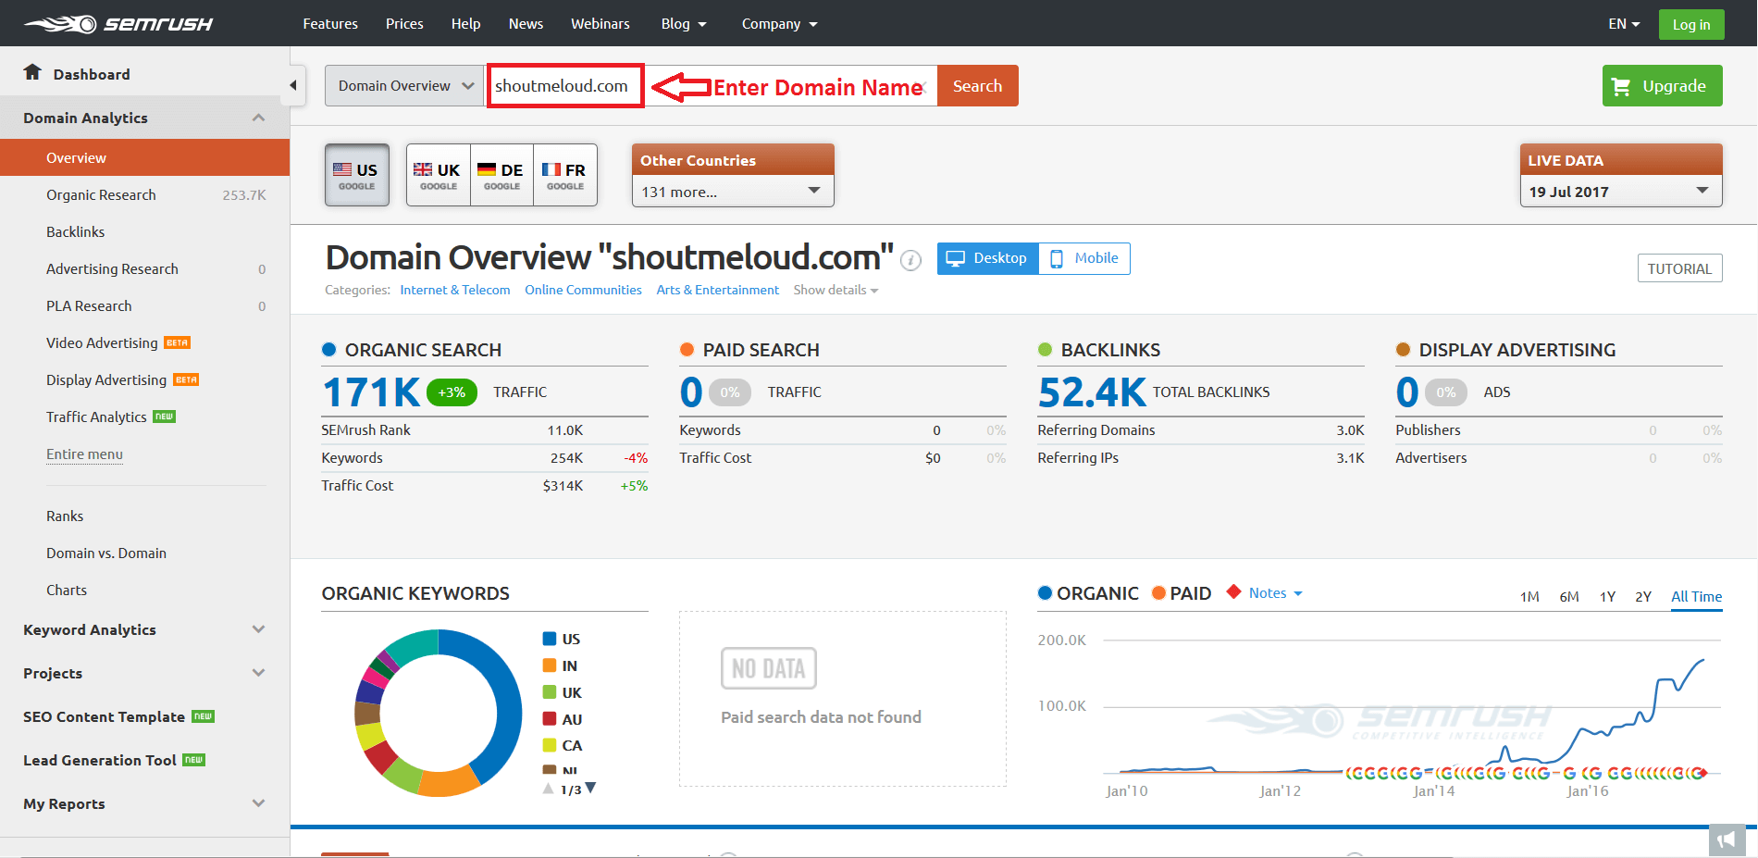Select the FR Google database flag
Viewport: 1758px width, 858px height.
[x=564, y=175]
